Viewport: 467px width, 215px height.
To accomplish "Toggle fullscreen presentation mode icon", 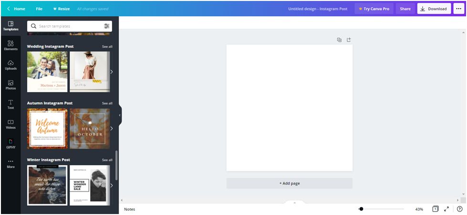I will pos(446,209).
